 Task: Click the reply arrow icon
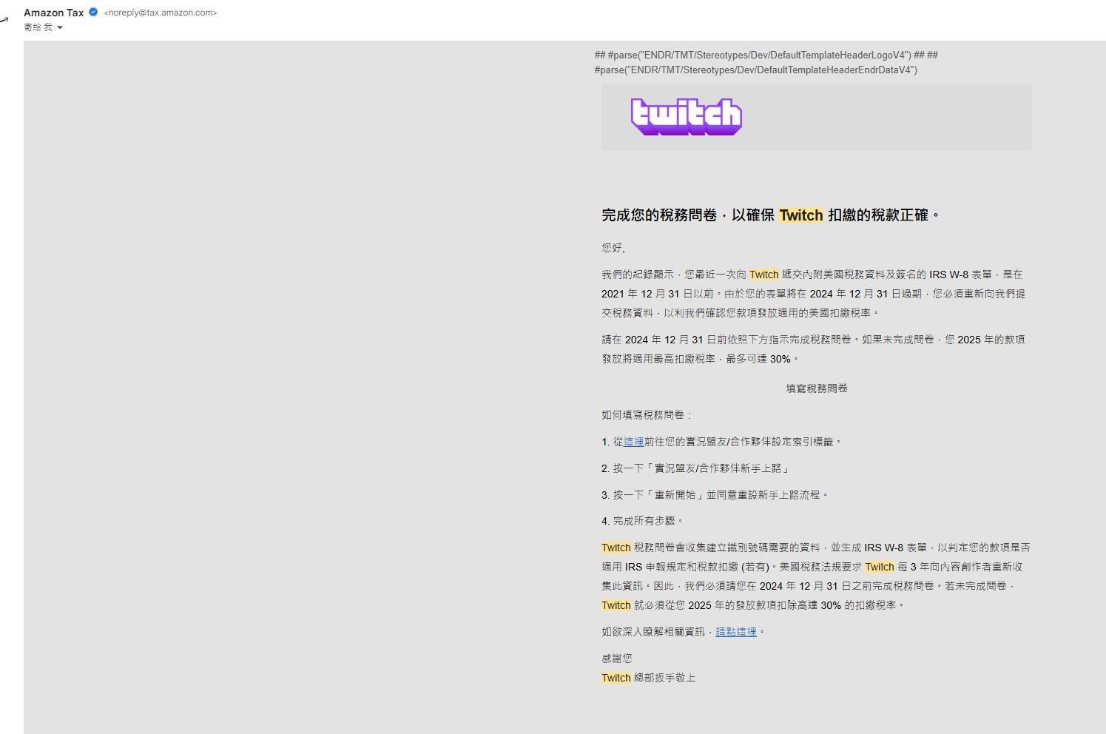click(x=5, y=20)
